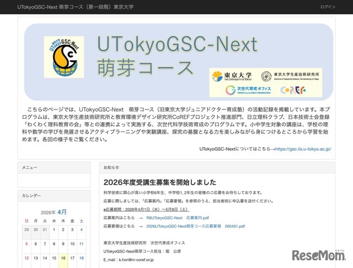Select calendar date 16 highlighted today
This screenshot has height=268, width=353.
[63, 258]
